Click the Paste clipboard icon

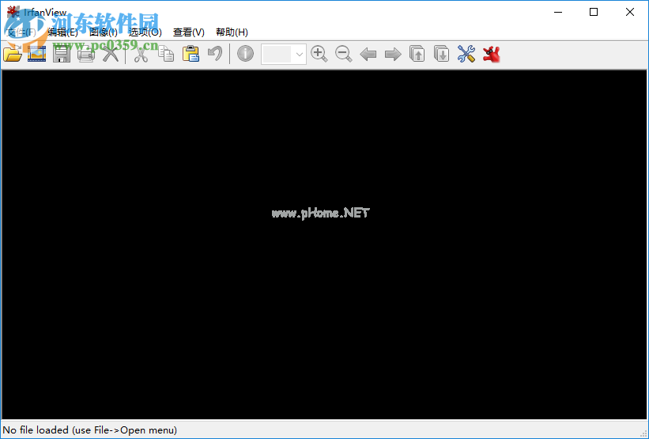coord(191,54)
